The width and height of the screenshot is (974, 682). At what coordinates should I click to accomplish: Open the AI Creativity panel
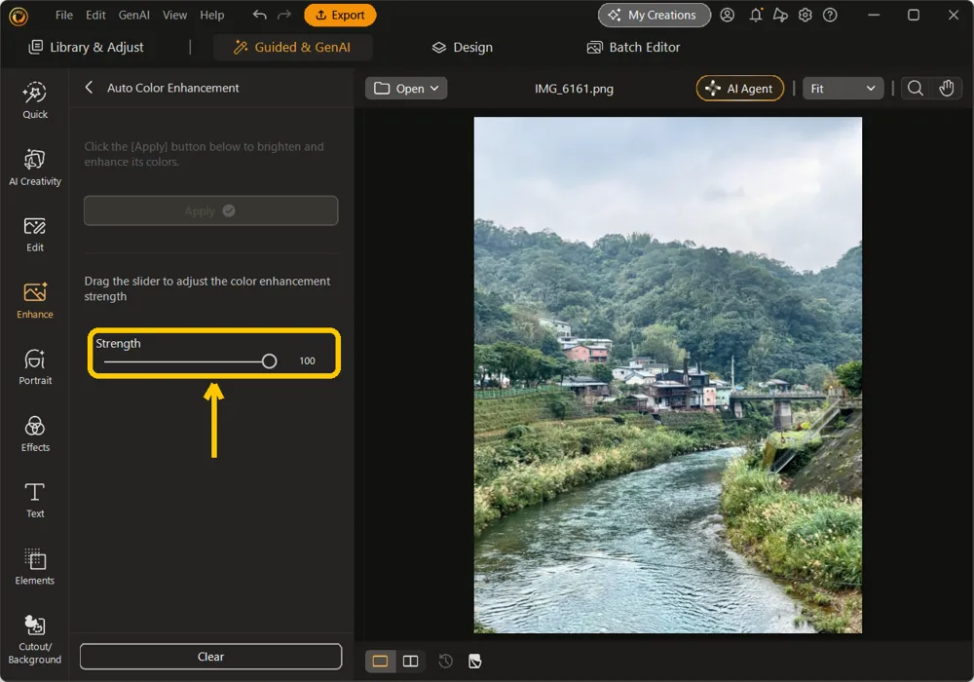tap(35, 168)
